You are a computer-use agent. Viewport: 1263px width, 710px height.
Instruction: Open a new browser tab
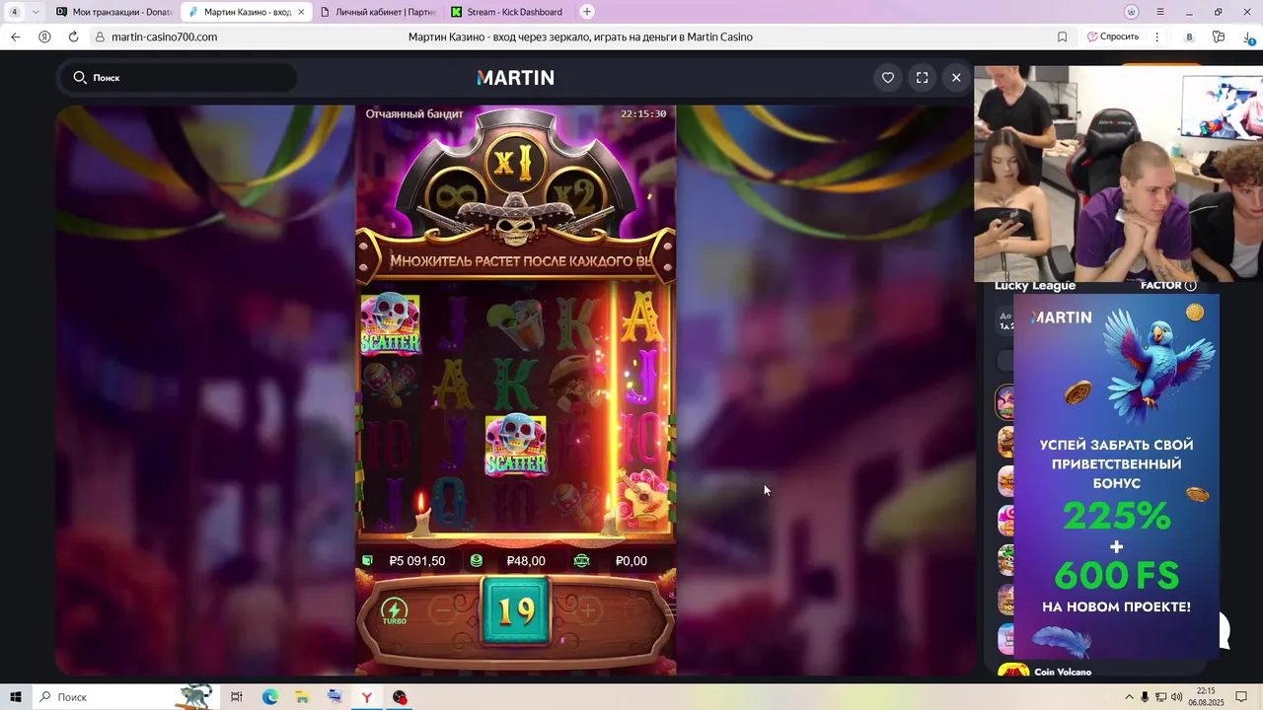click(587, 12)
